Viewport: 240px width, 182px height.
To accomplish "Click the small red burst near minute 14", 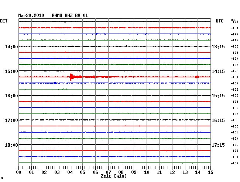I will pos(197,77).
